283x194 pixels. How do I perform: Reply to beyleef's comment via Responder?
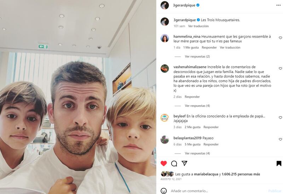coord(211,127)
